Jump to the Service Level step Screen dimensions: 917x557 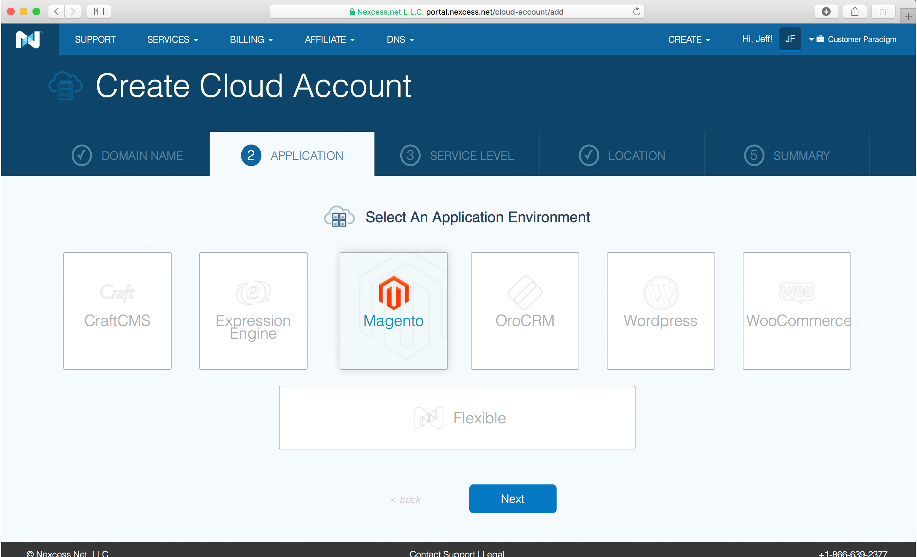pyautogui.click(x=457, y=155)
